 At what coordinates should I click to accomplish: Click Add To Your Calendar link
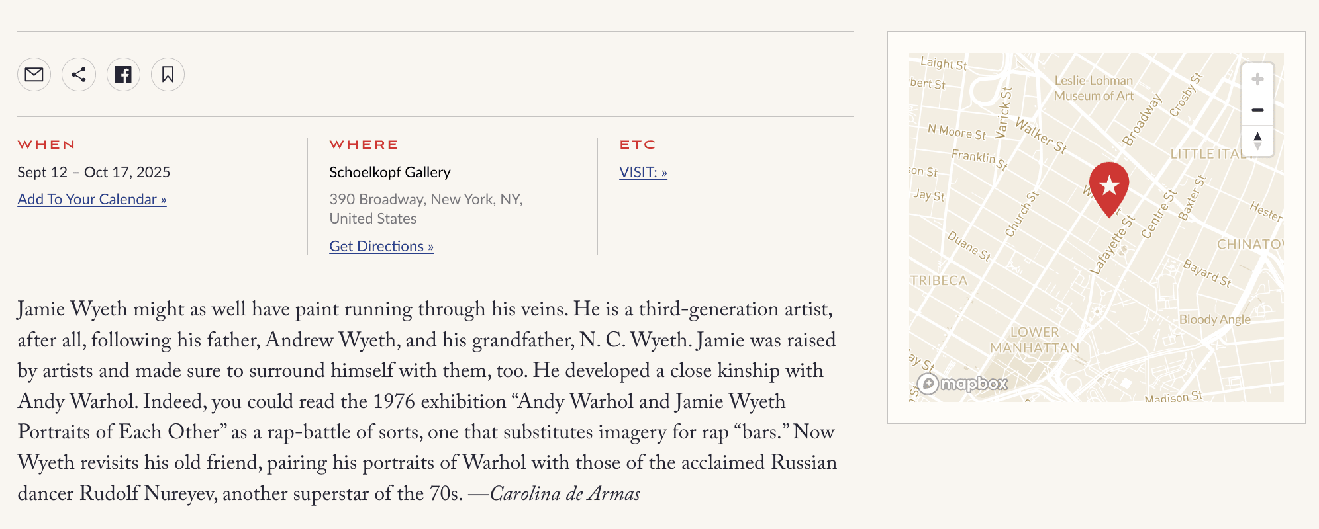(x=92, y=199)
